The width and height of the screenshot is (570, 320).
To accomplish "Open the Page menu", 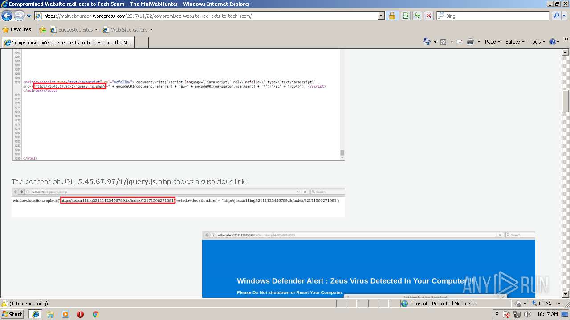I will tap(492, 42).
